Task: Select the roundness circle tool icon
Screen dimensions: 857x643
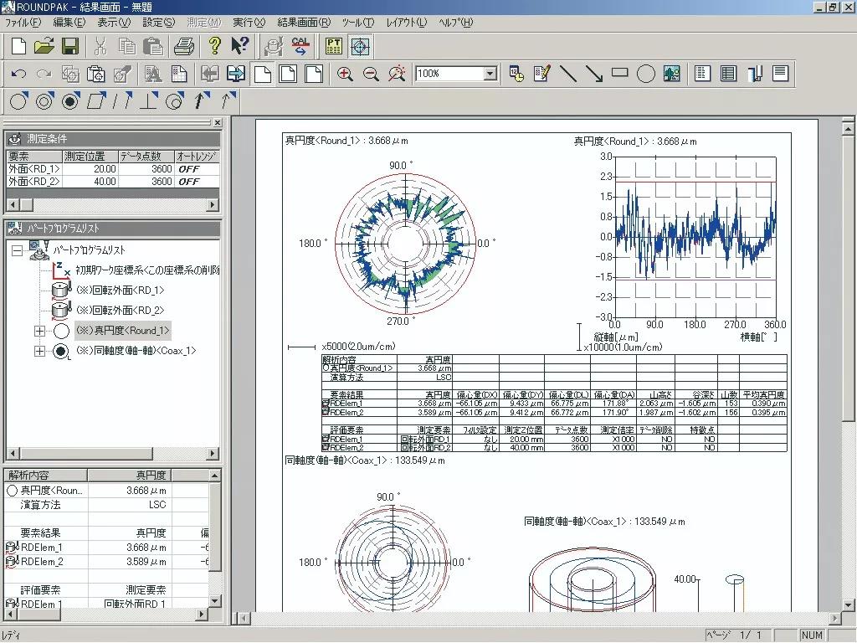Action: (18, 101)
